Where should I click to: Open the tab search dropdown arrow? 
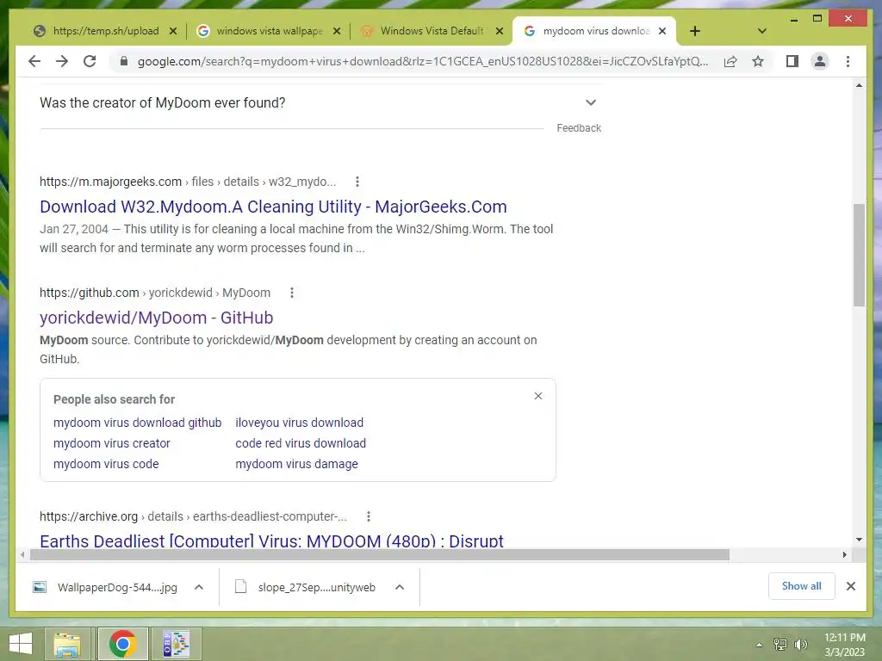pos(762,31)
